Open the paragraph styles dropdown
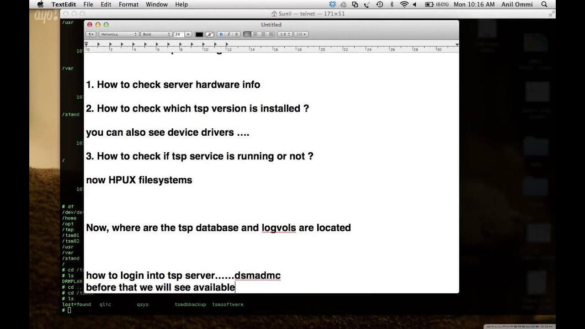The height and width of the screenshot is (329, 585). coord(91,34)
